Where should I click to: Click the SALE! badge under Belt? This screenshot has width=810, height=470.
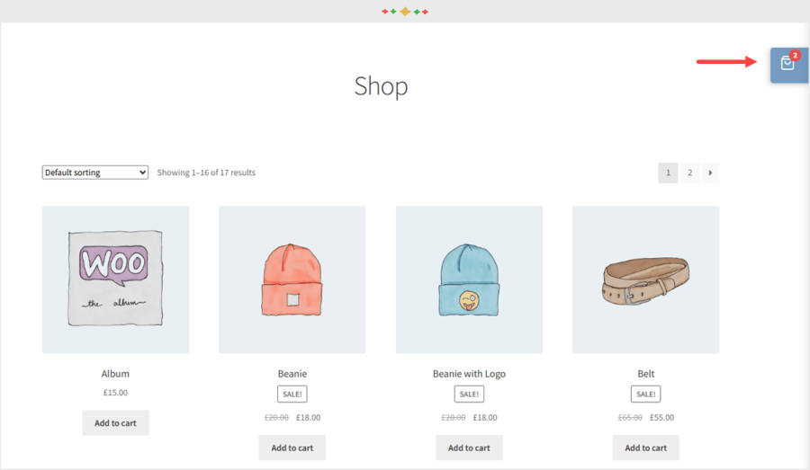point(645,395)
